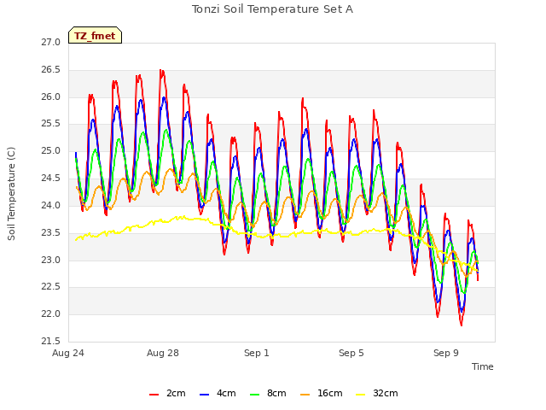Click the Time axis label
Screen dimensions: 546x410
483,366
